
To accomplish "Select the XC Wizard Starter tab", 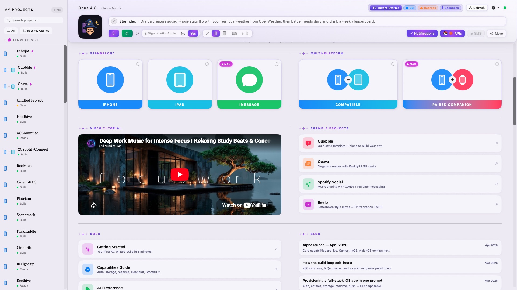I will click(386, 8).
